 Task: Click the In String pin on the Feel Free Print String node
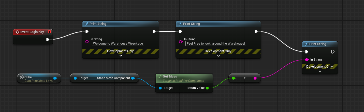tap(181, 41)
